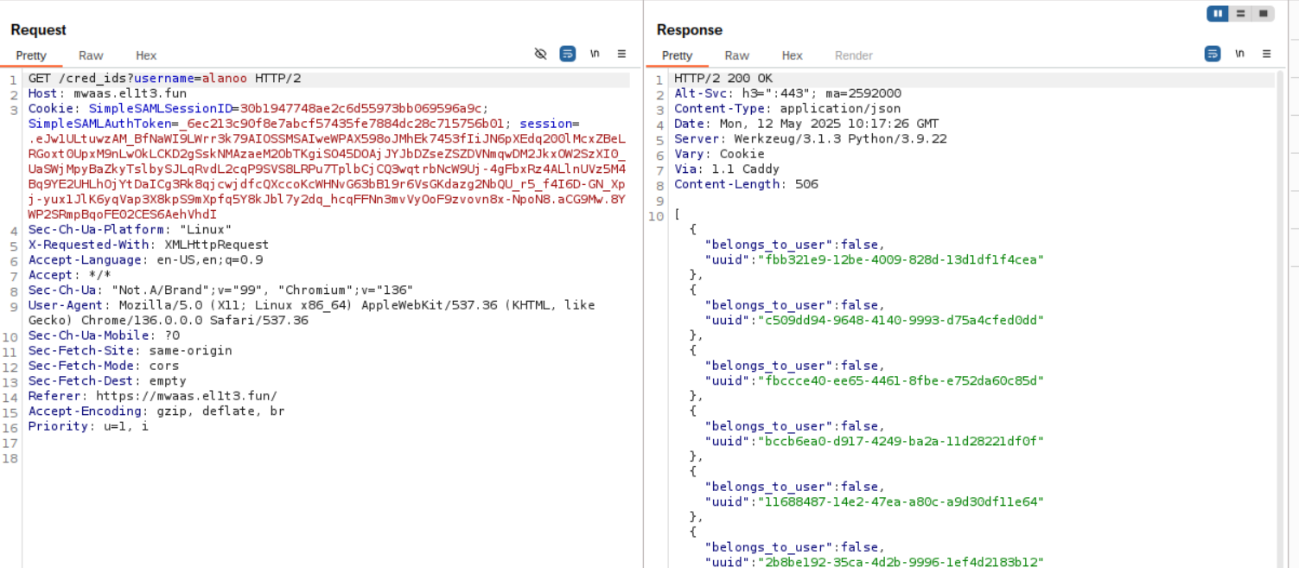Click the Sec-Ch-Ua header with Chromium v=136
The image size is (1299, 568).
[x=220, y=290]
